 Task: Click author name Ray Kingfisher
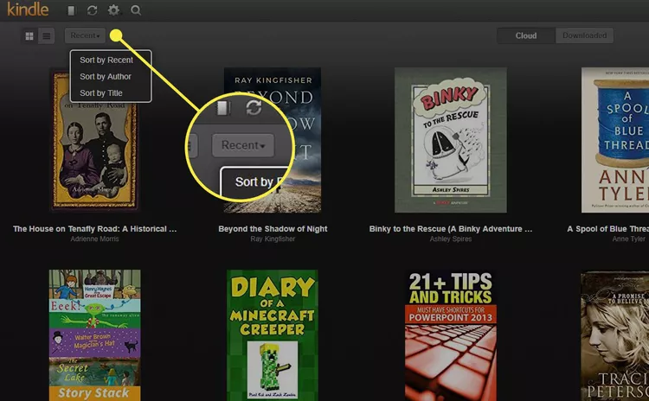[273, 239]
